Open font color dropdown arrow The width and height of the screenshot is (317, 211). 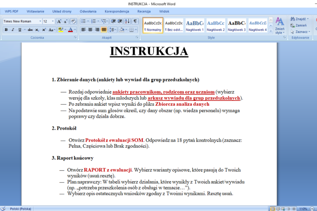[75, 30]
